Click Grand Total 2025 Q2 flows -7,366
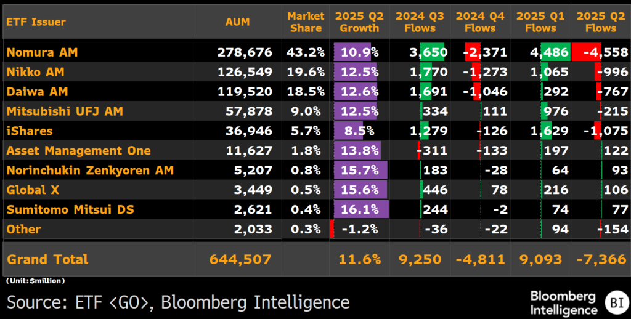 tap(601, 259)
